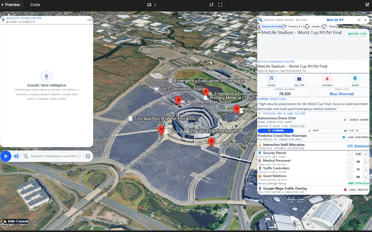Click the First Aid Post B (West Entrance) label
The width and height of the screenshot is (372, 232).
pyautogui.click(x=165, y=119)
